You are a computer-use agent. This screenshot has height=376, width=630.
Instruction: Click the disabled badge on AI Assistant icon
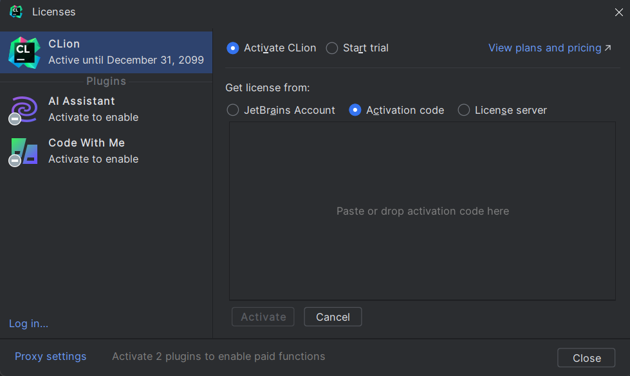[x=15, y=119]
